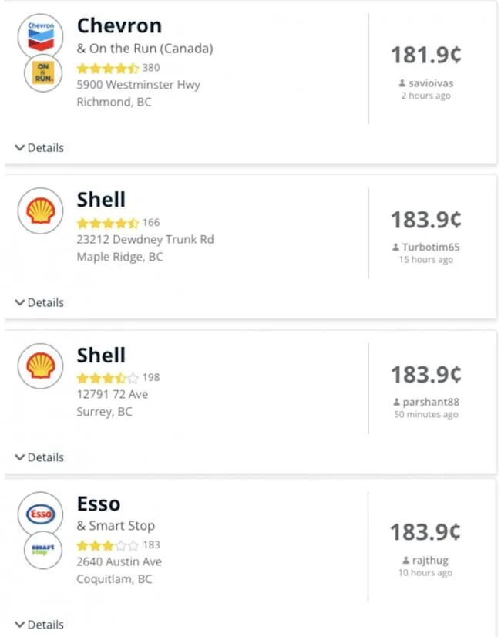Click the Smart Stop logo icon
The image size is (501, 637).
(x=40, y=551)
